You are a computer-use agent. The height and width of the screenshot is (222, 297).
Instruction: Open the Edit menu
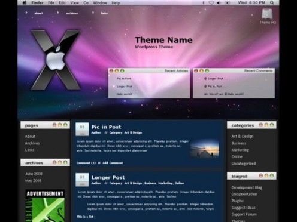pos(62,3)
